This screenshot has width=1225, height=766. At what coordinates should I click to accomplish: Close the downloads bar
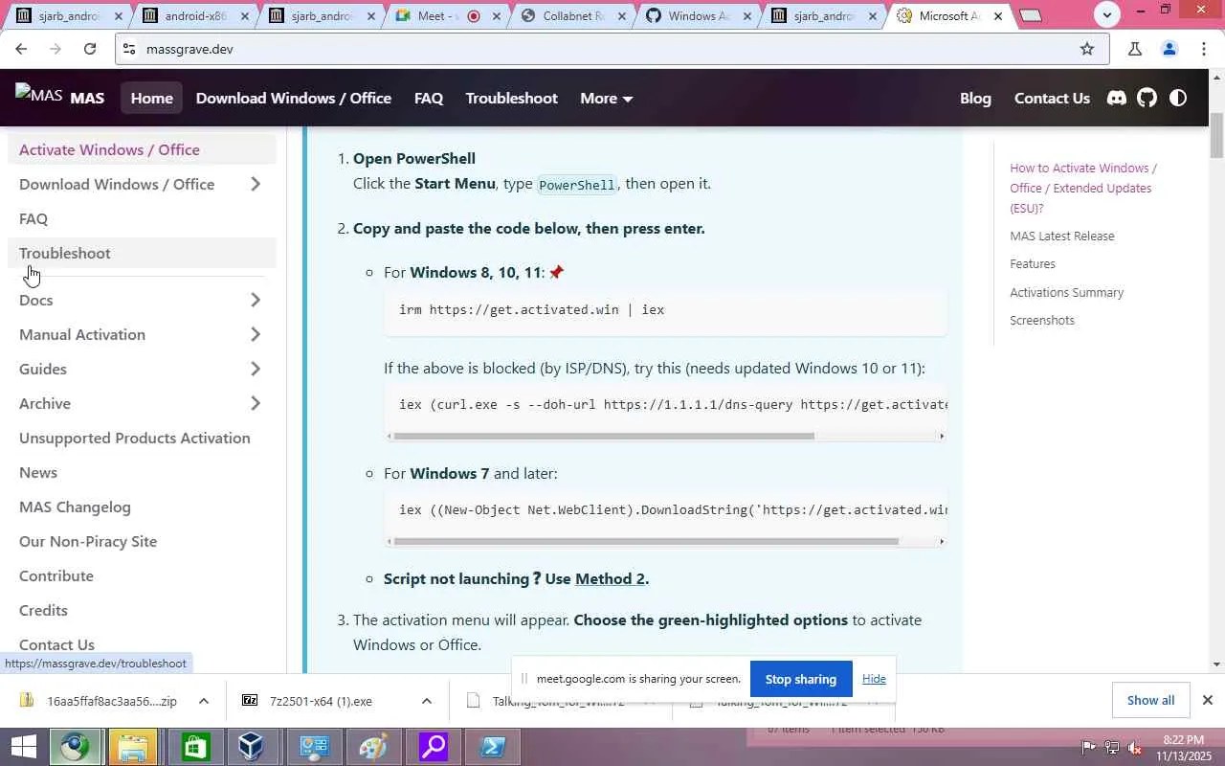1208,700
